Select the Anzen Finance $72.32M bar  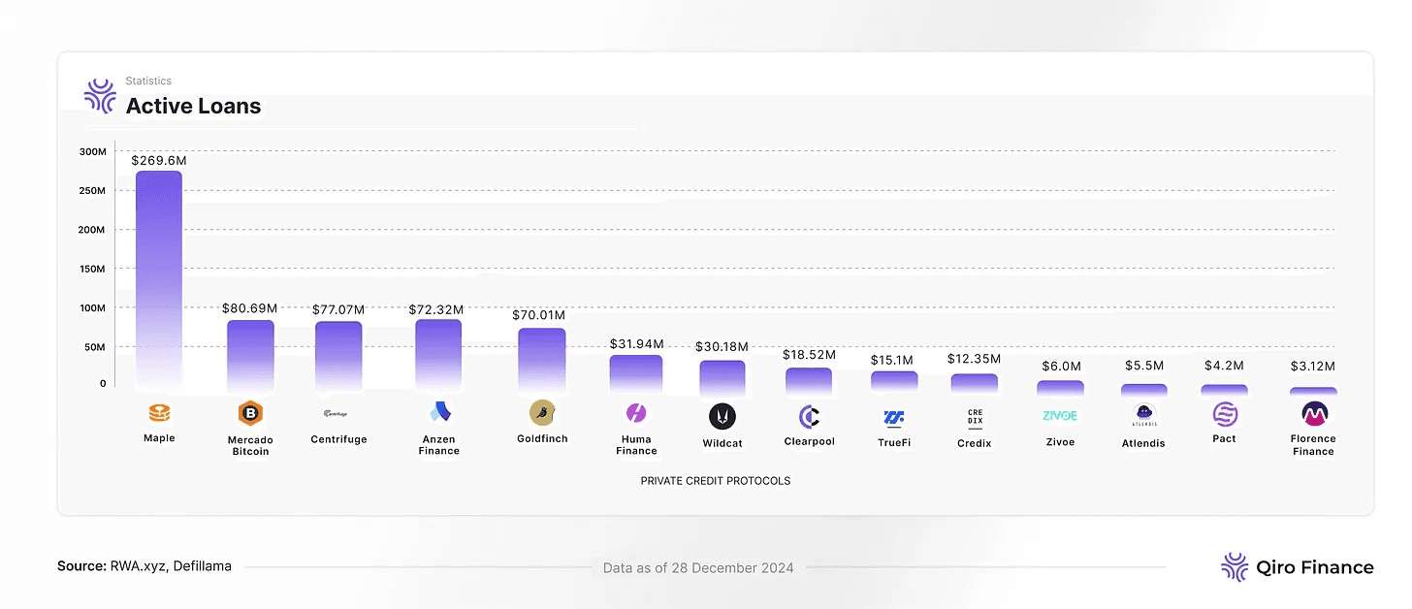coord(438,355)
